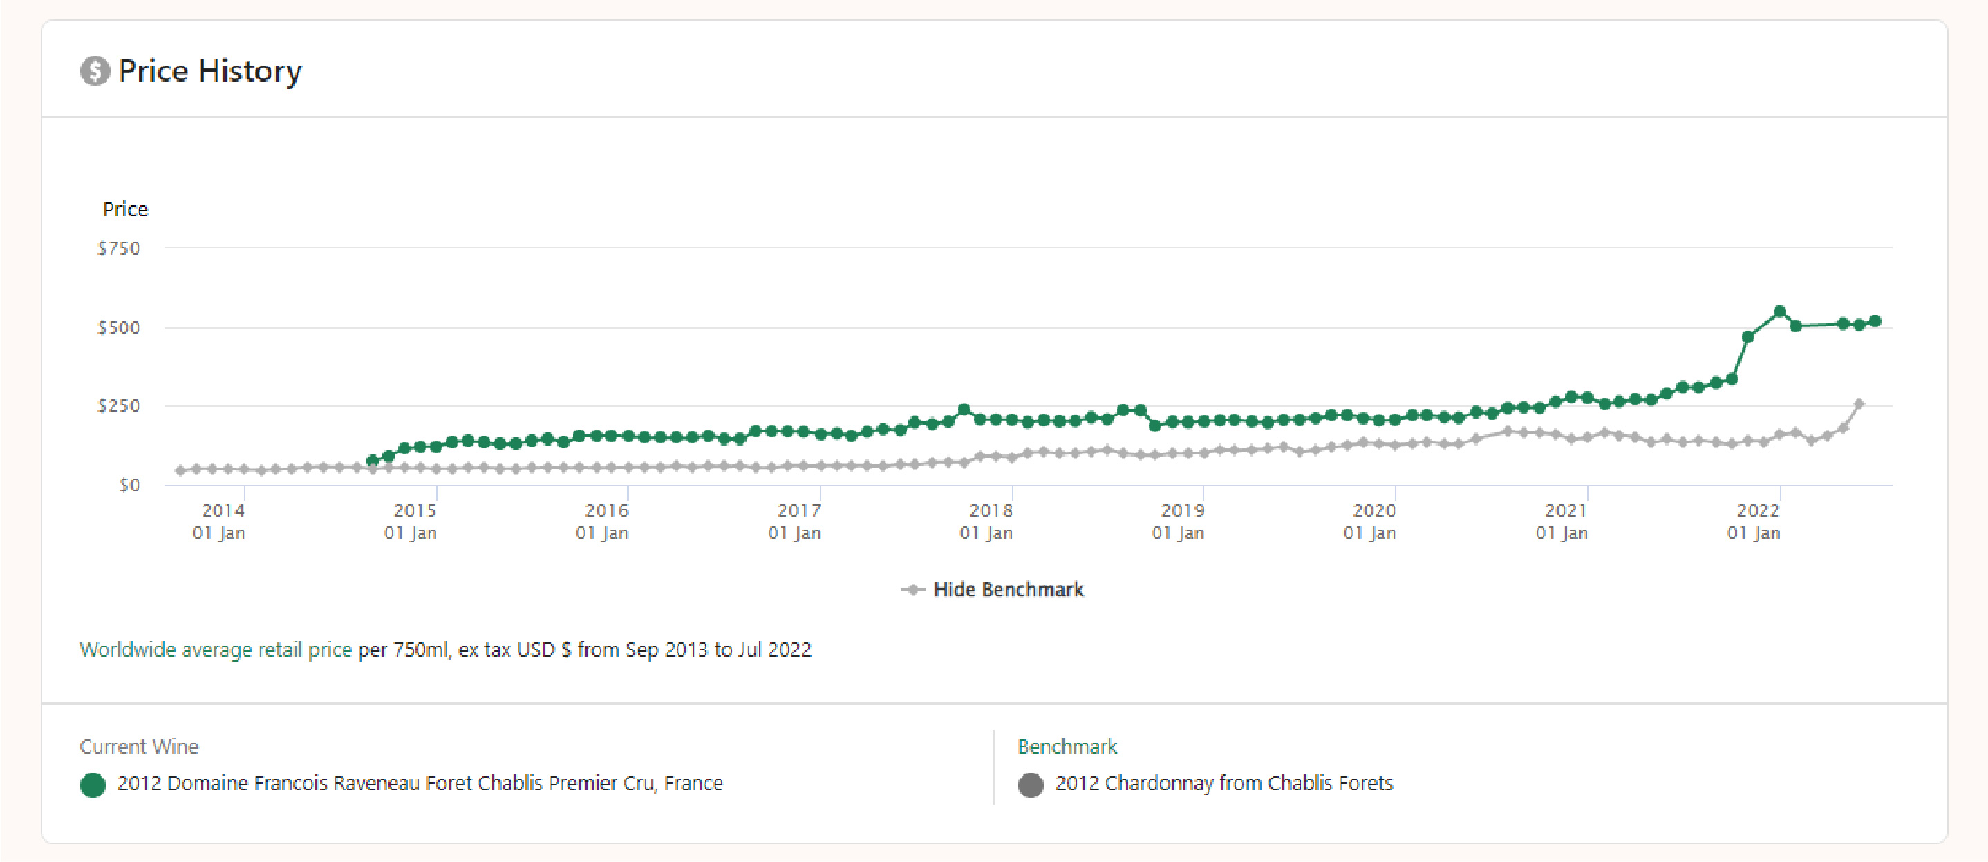
Task: Click the gray Benchmark color dot
Action: 1030,785
